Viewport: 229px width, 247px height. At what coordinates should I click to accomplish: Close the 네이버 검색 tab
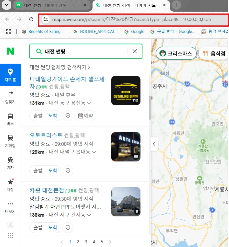click(x=85, y=5)
